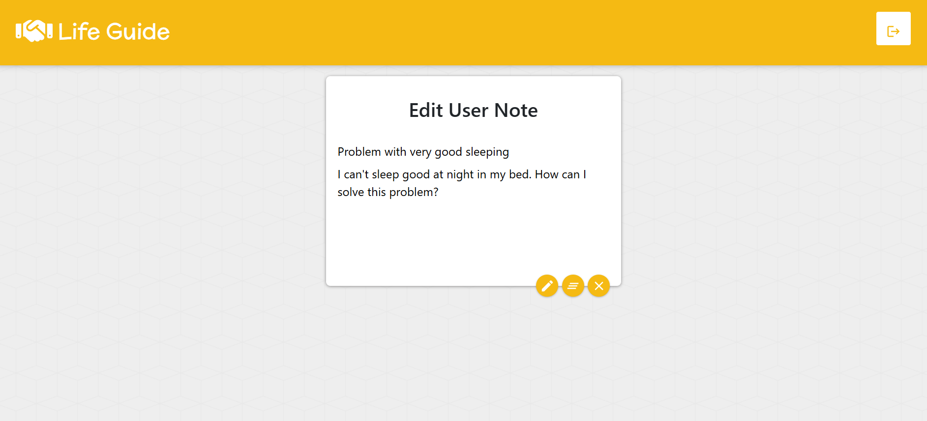Place cursor on 'sleeping' in the note title
This screenshot has width=927, height=421.
[x=487, y=152]
